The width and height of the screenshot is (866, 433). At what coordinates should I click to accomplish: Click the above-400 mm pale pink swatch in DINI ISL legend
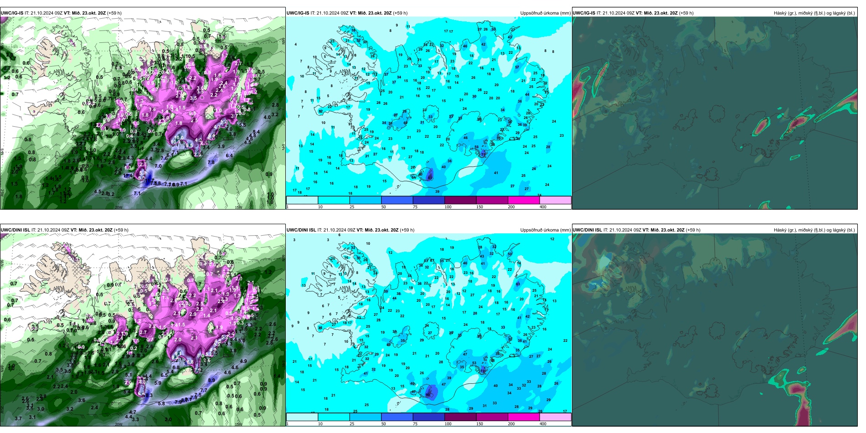[555, 417]
